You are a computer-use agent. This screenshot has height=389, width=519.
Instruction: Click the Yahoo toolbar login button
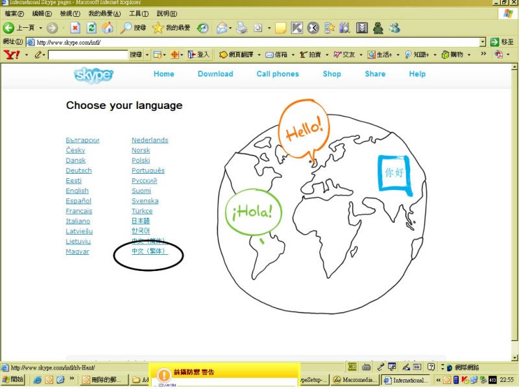point(199,54)
